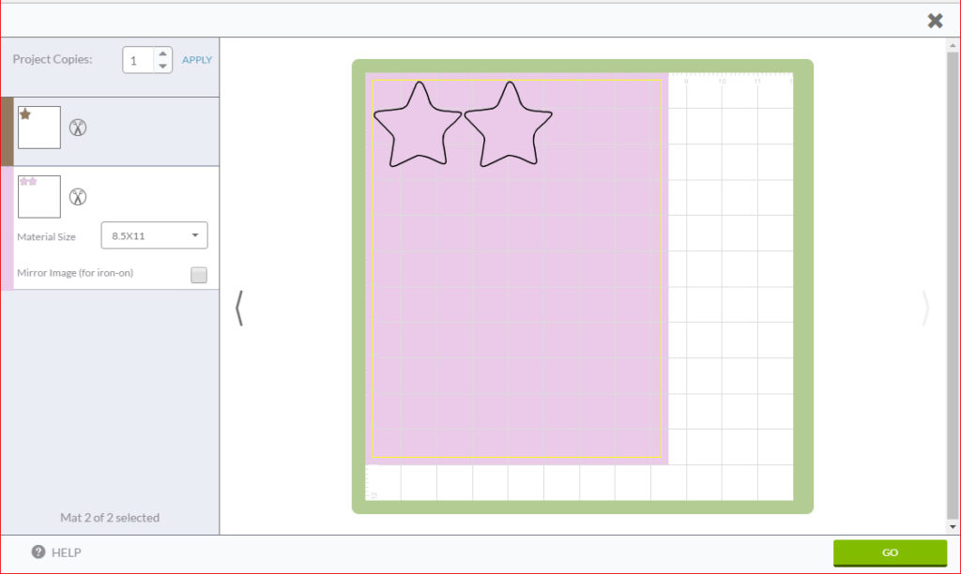Decrease Project Copies with the down arrow
The width and height of the screenshot is (961, 574).
tap(162, 67)
